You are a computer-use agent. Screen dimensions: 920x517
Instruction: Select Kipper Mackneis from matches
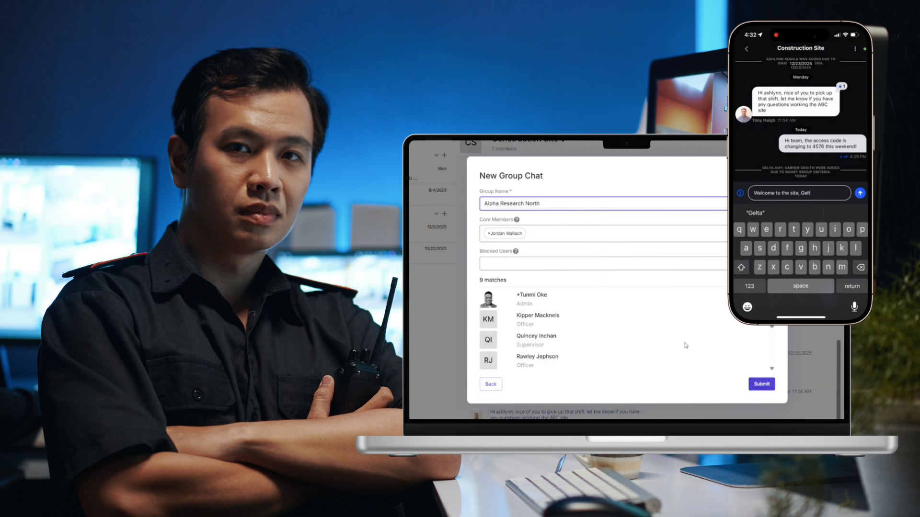(x=537, y=319)
